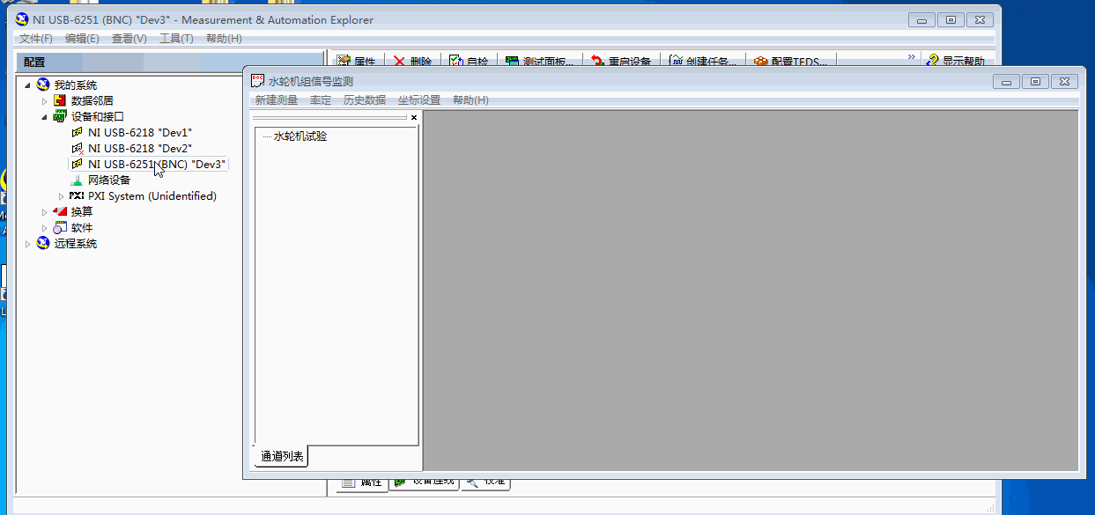Open 测试面板 from the MAX toolbar
The width and height of the screenshot is (1095, 515).
[539, 62]
